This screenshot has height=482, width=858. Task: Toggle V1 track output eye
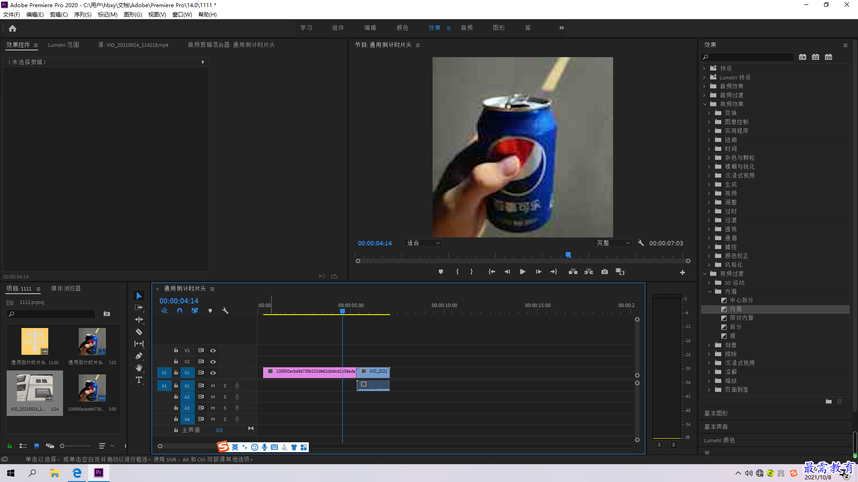[213, 373]
